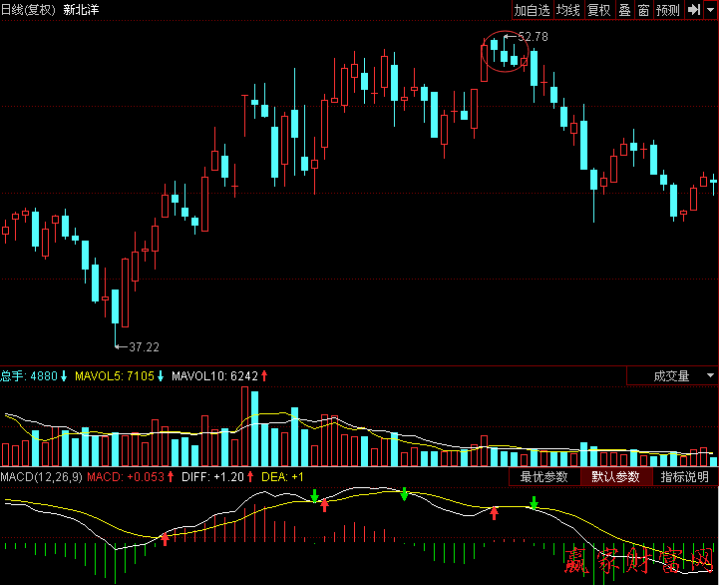Click the 37.22 low price label

point(144,347)
